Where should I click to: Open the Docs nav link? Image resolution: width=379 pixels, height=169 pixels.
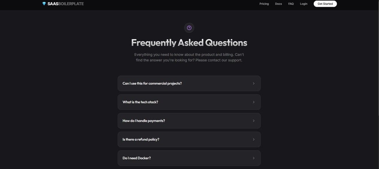pyautogui.click(x=278, y=4)
